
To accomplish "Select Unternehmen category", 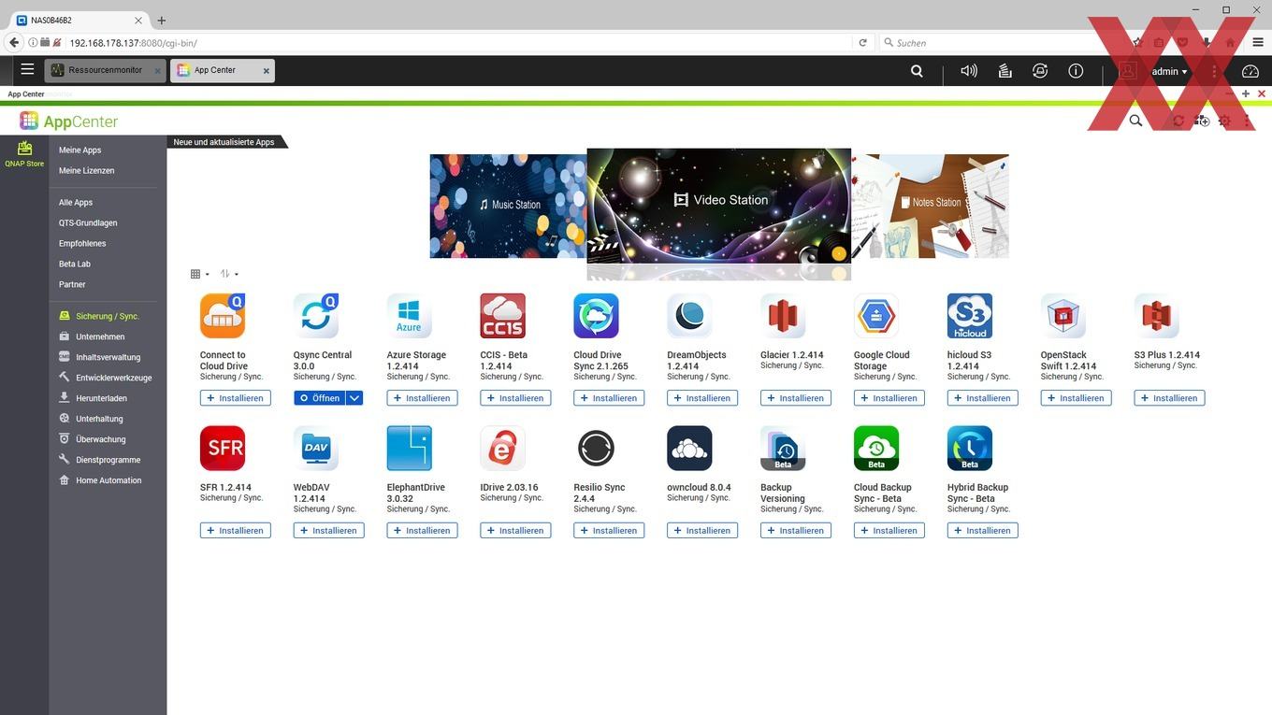I will pyautogui.click(x=100, y=337).
